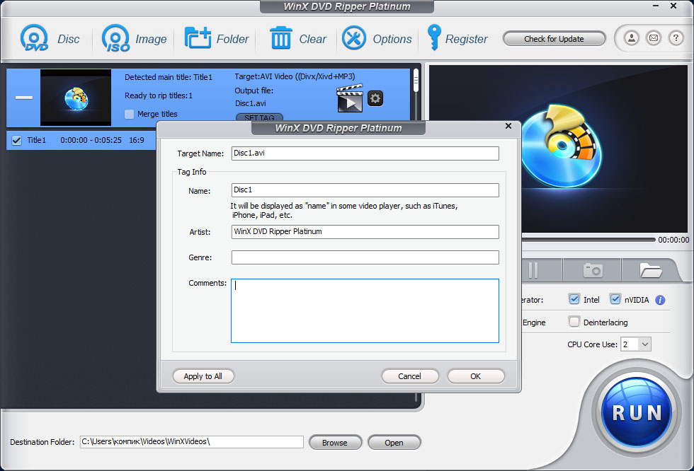Click the preview playback progress slider
The height and width of the screenshot is (471, 694).
pyautogui.click(x=588, y=240)
